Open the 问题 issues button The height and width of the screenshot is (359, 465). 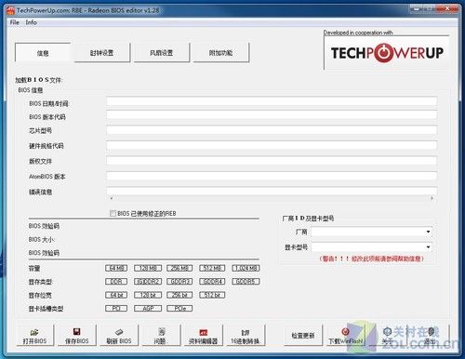(161, 336)
